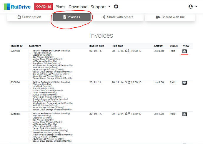Viewport: 203px width, 144px height.
Task: Expand the Support dropdown menu
Action: click(100, 6)
